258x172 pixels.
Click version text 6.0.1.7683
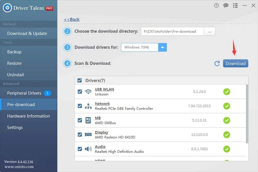click(200, 149)
